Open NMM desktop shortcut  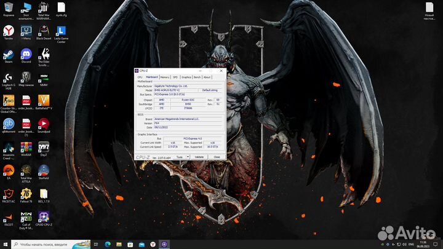[x=44, y=79]
